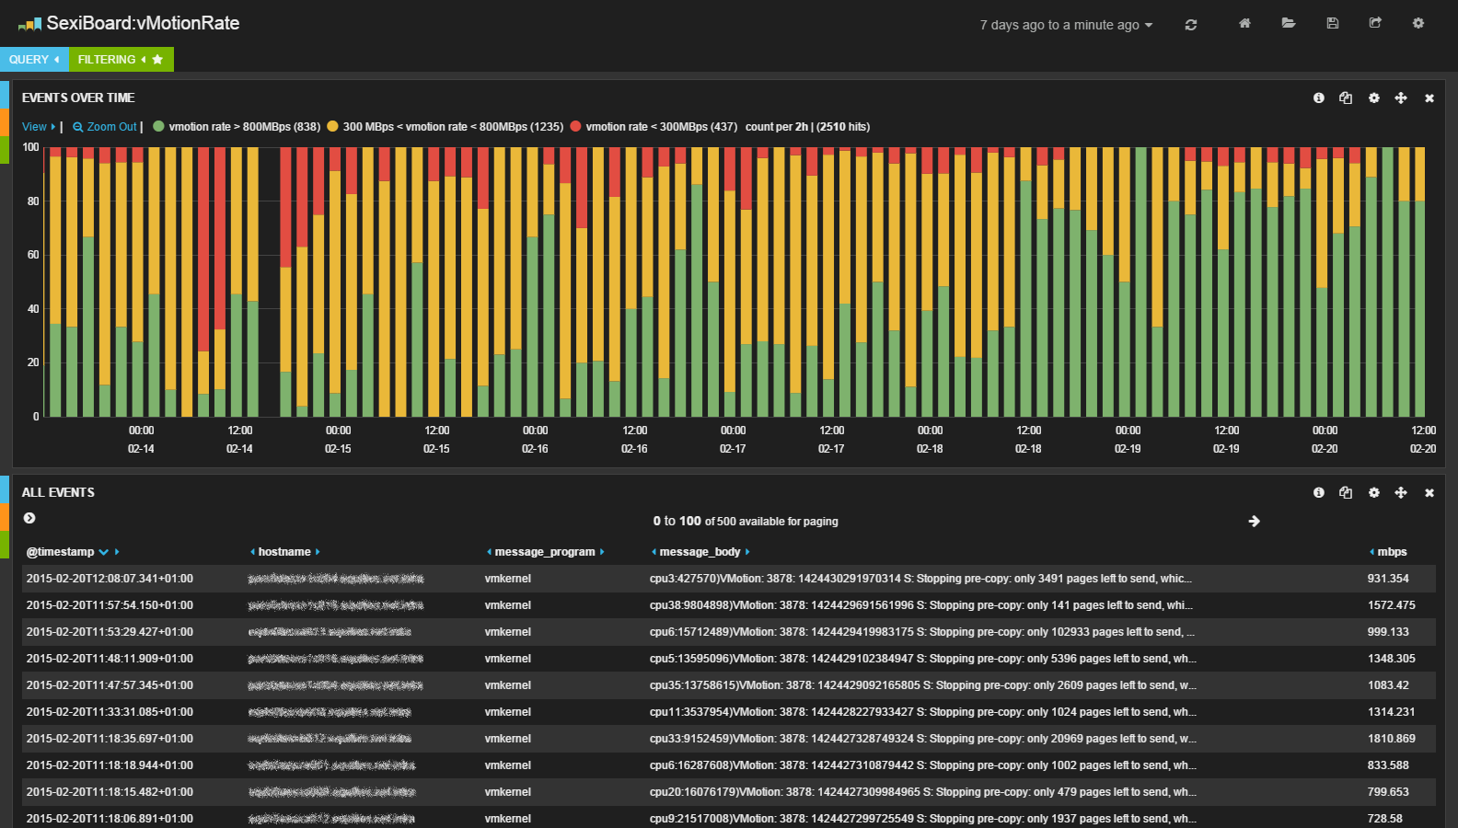The height and width of the screenshot is (828, 1458).
Task: Click the orange Events Over Time row handle
Action: pos(5,122)
